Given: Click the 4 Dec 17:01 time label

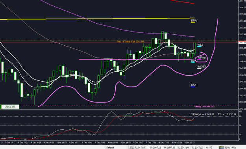Looking at the screenshot, I should pos(151,143).
